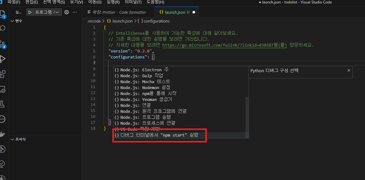Screen dimensions: 365x180
Task: Switch to the launch.json tab
Action: [177, 12]
